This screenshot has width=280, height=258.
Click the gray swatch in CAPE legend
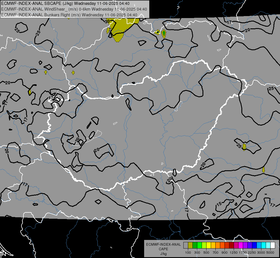(x=186, y=245)
